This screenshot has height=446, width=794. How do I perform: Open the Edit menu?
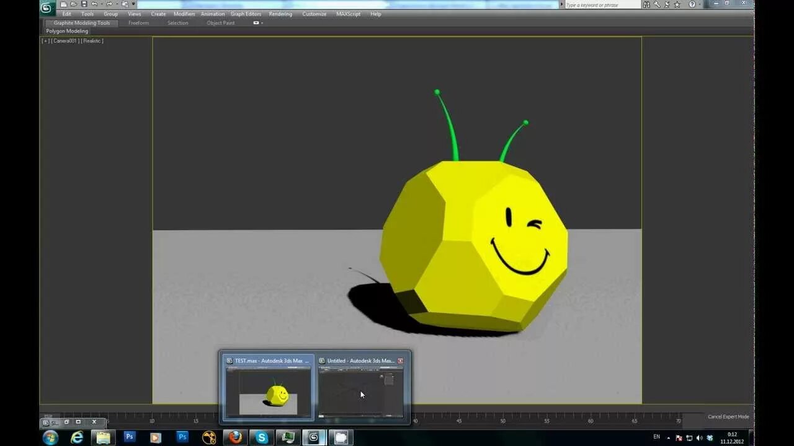click(x=66, y=14)
